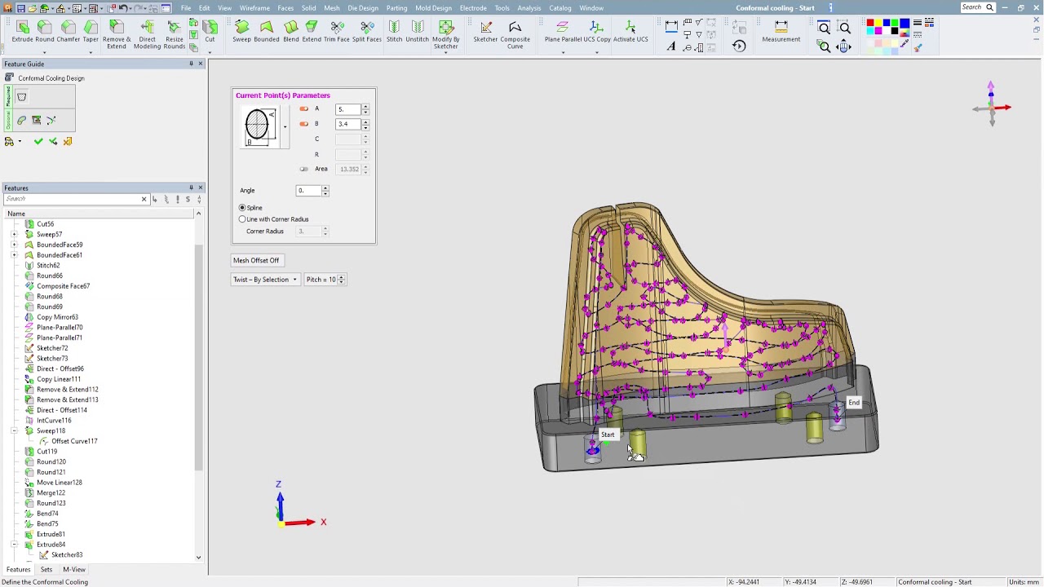
Task: Increase the Pitch value with up arrow
Action: pyautogui.click(x=342, y=277)
